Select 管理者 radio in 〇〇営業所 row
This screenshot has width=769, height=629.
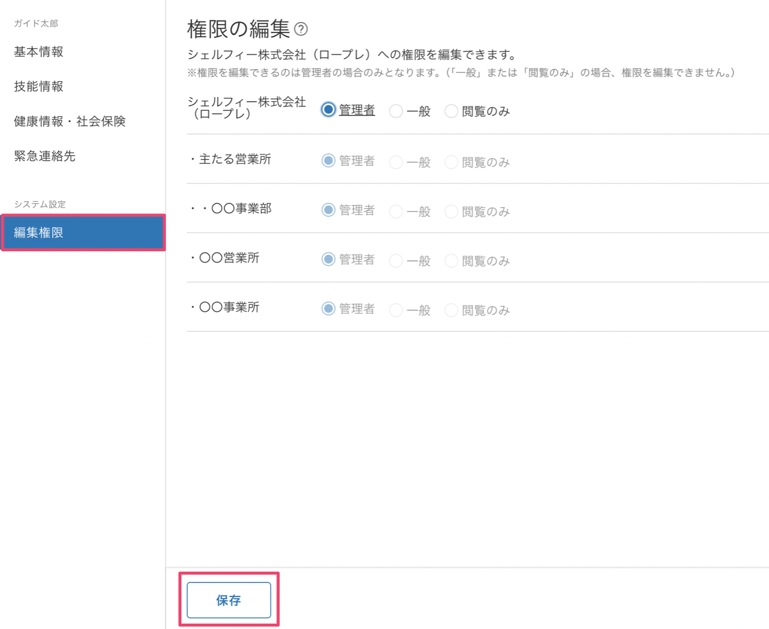point(328,259)
